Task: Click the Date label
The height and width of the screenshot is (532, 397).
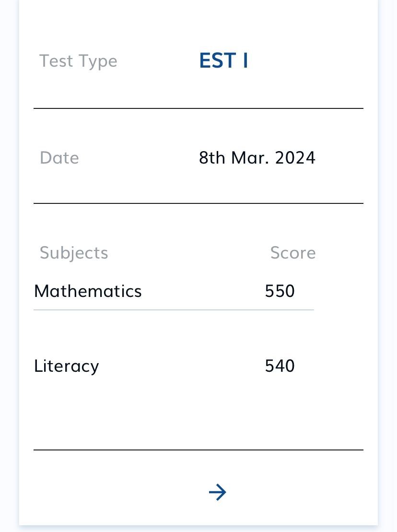Action: tap(59, 158)
